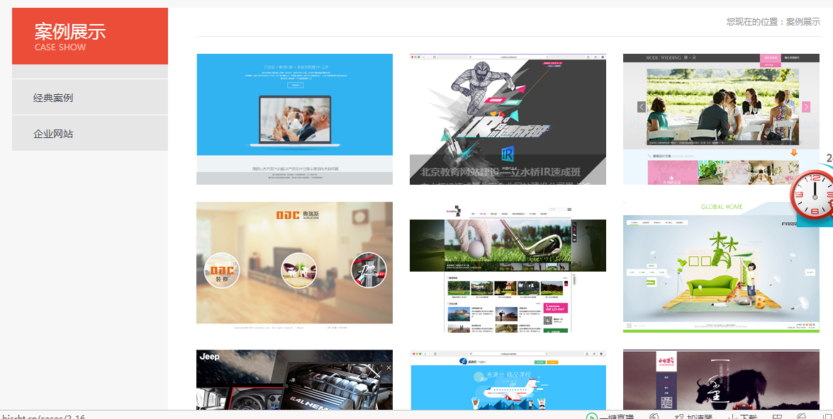Open the blue laptop website case thumbnail
The image size is (833, 419).
(x=294, y=119)
